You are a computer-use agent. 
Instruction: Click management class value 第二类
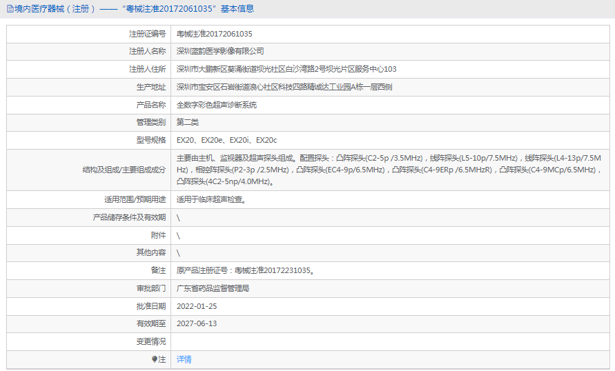(x=188, y=122)
